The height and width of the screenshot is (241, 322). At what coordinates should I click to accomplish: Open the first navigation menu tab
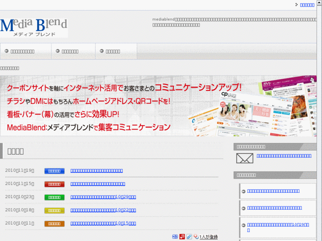(26, 51)
